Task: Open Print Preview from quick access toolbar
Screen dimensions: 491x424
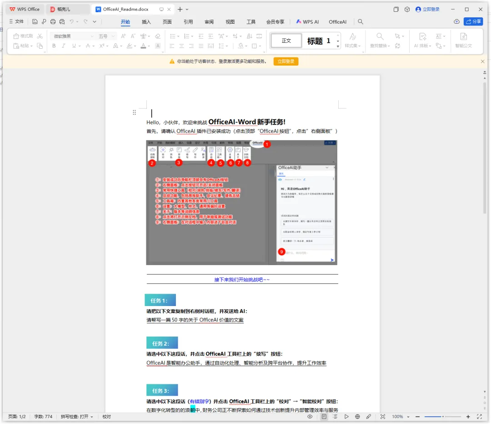Action: click(62, 22)
